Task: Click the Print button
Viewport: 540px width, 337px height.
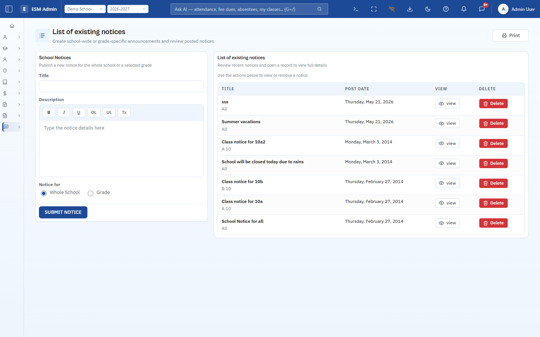Action: (x=511, y=36)
